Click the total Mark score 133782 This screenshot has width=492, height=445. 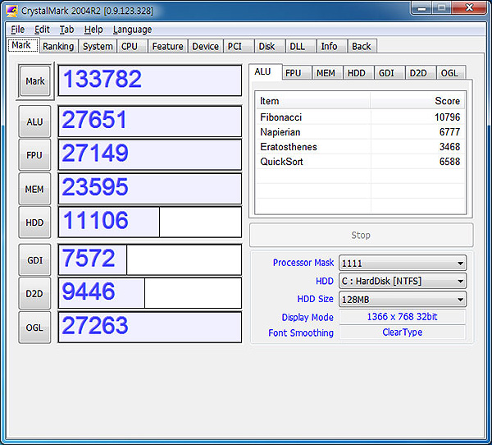[150, 80]
